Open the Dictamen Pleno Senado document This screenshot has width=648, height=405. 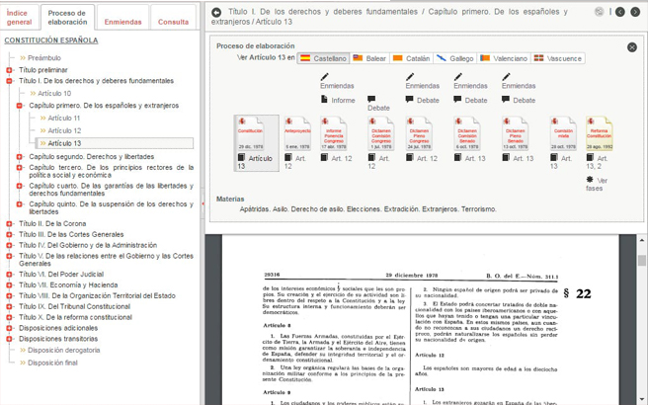515,132
